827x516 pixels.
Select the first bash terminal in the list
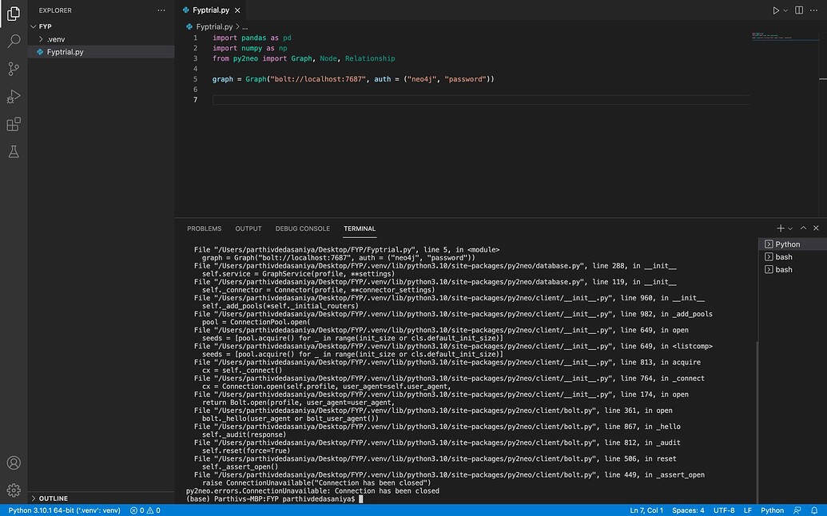coord(781,256)
